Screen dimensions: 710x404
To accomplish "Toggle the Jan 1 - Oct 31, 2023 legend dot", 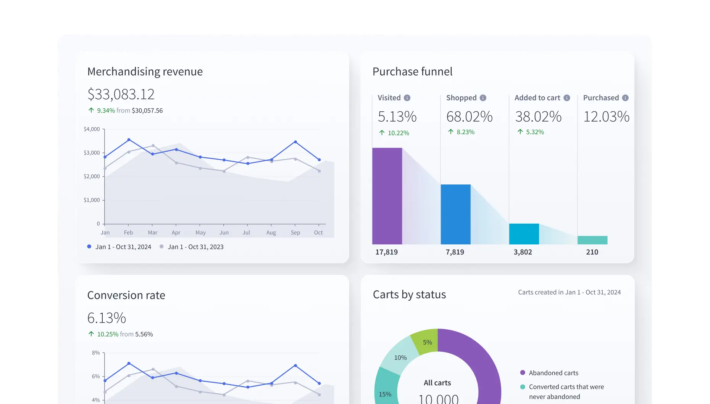I will click(x=161, y=247).
